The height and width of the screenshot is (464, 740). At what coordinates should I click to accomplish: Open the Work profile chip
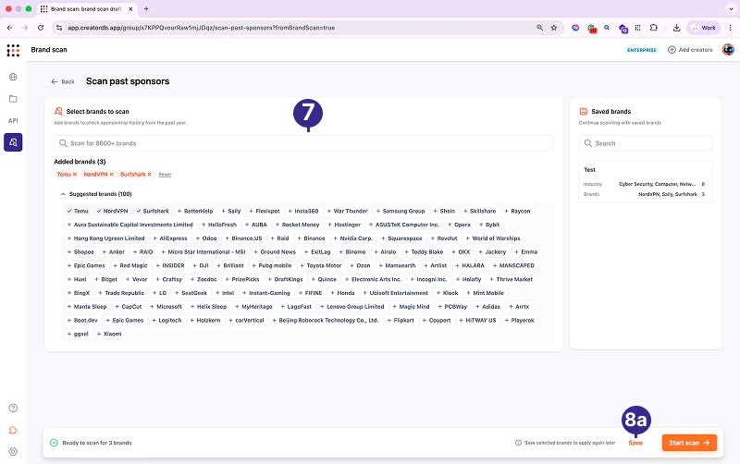click(x=704, y=28)
